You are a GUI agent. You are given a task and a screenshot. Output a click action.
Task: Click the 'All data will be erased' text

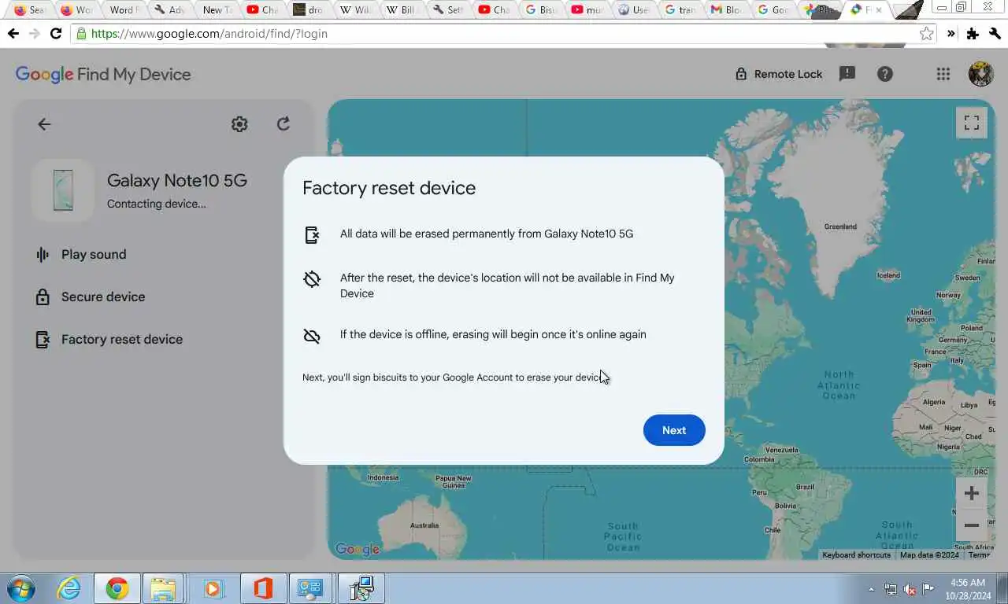[487, 234]
